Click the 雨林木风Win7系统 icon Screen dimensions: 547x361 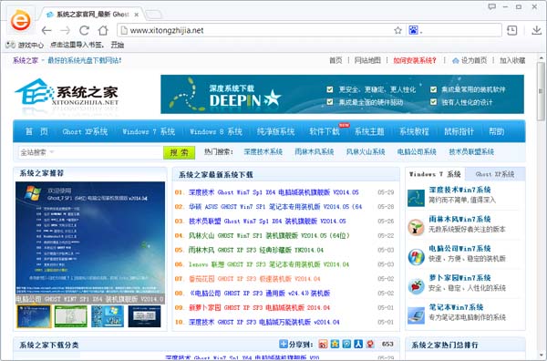click(416, 227)
